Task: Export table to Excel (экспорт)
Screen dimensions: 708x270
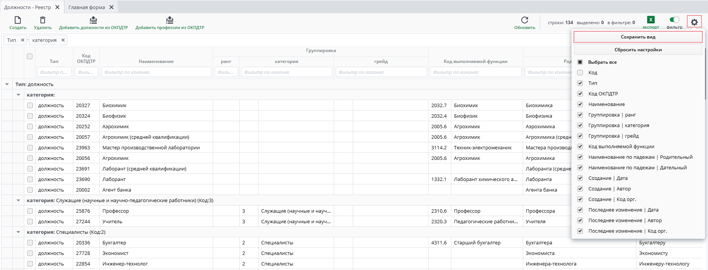Action: point(651,20)
